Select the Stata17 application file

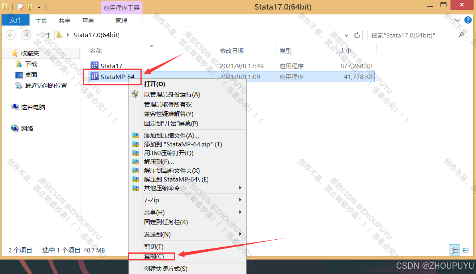(x=111, y=66)
